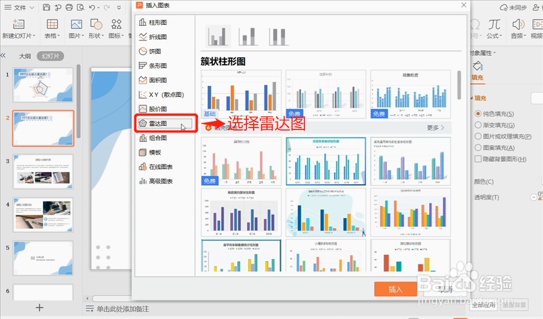The image size is (543, 319).
Task: Switch to the 幻灯片 tab
Action: (50, 56)
